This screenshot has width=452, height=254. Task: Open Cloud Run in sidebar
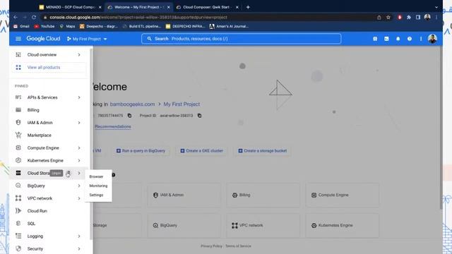point(37,211)
